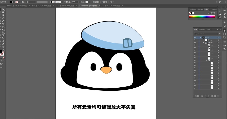
Task: Open the Symbols club-shaped panel icon
Action: click(x=224, y=17)
